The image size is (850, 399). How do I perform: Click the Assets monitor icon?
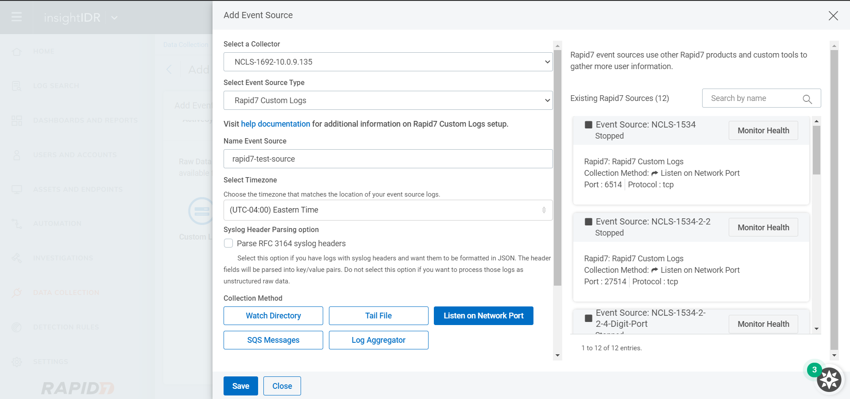(17, 190)
